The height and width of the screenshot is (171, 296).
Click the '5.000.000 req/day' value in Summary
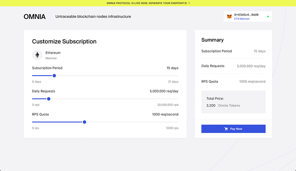coord(251,66)
